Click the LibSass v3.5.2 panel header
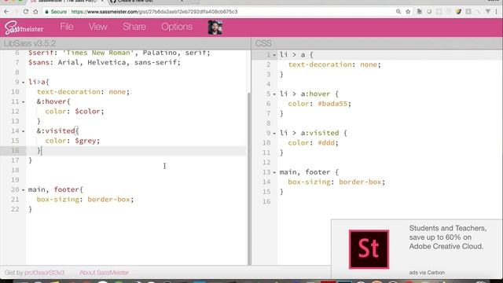Viewport: 503px width, 283px height. (x=125, y=43)
